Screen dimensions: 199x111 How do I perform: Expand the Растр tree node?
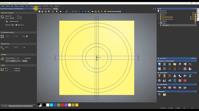point(159,15)
